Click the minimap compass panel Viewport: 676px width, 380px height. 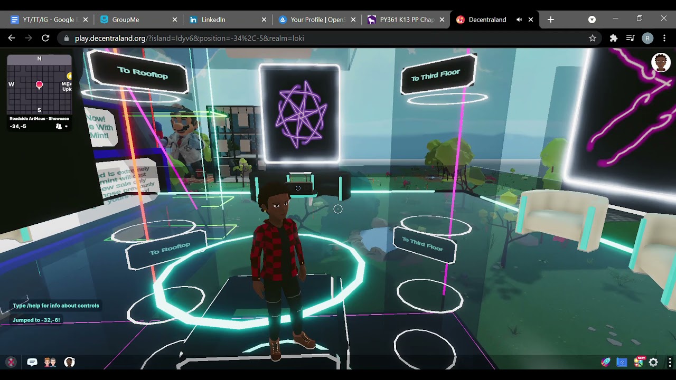39,84
